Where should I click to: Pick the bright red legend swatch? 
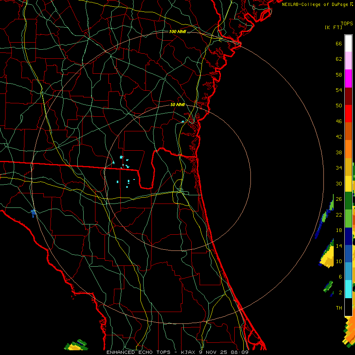[348, 114]
